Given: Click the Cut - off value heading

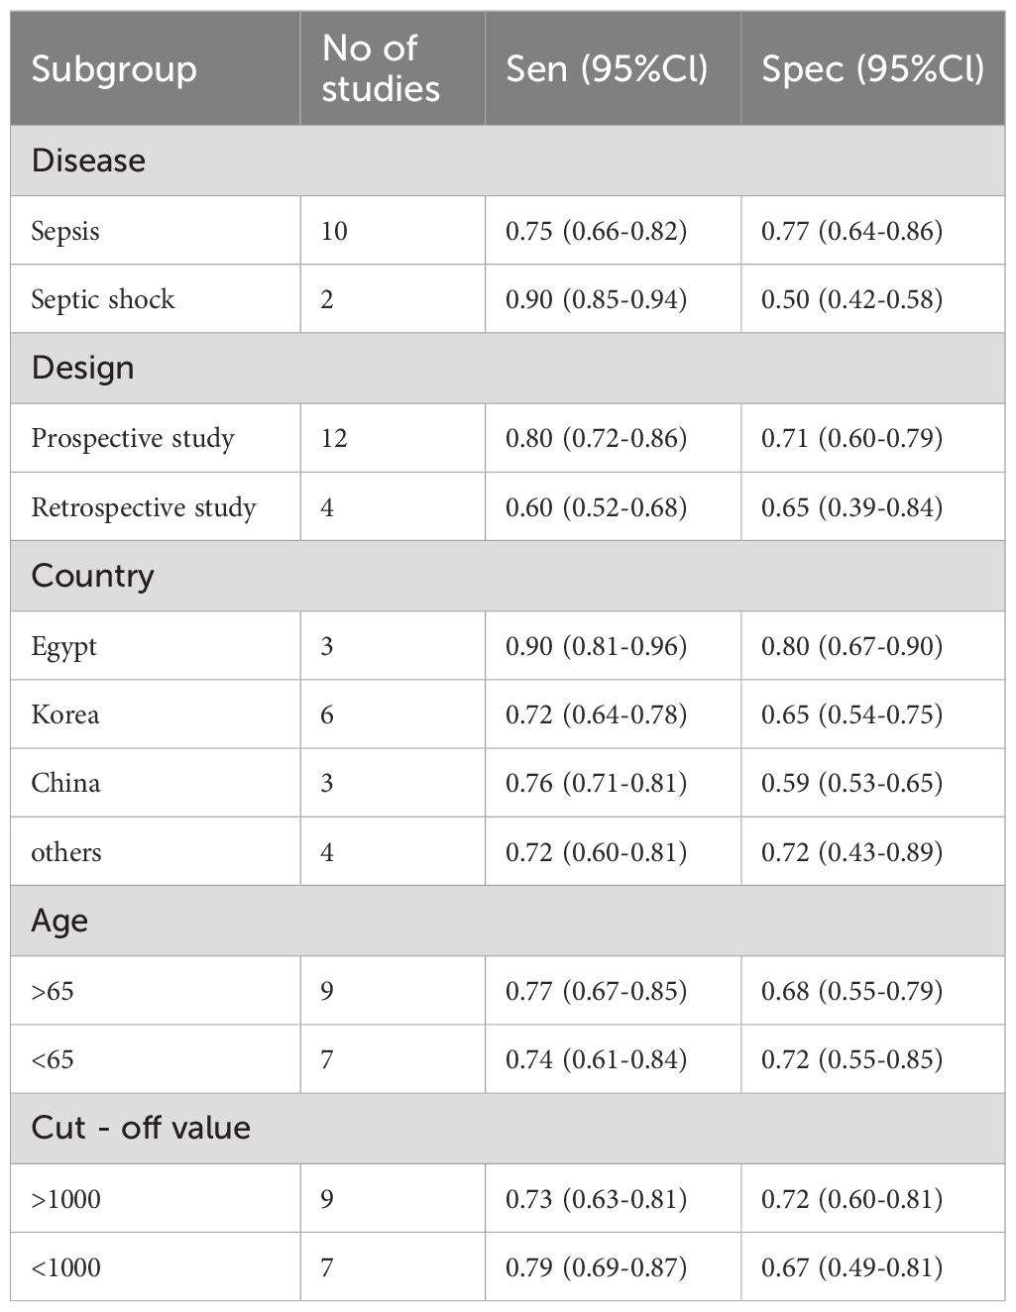Looking at the screenshot, I should tap(141, 1128).
